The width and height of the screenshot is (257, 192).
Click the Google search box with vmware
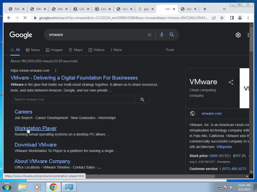pyautogui.click(x=97, y=34)
